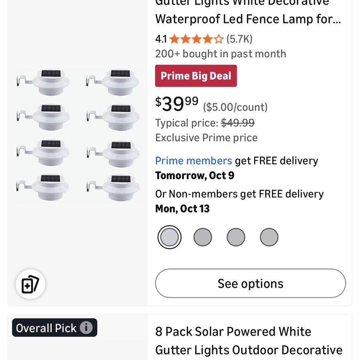Open the Overall Pick info icon
360x360 pixels.
pyautogui.click(x=86, y=328)
